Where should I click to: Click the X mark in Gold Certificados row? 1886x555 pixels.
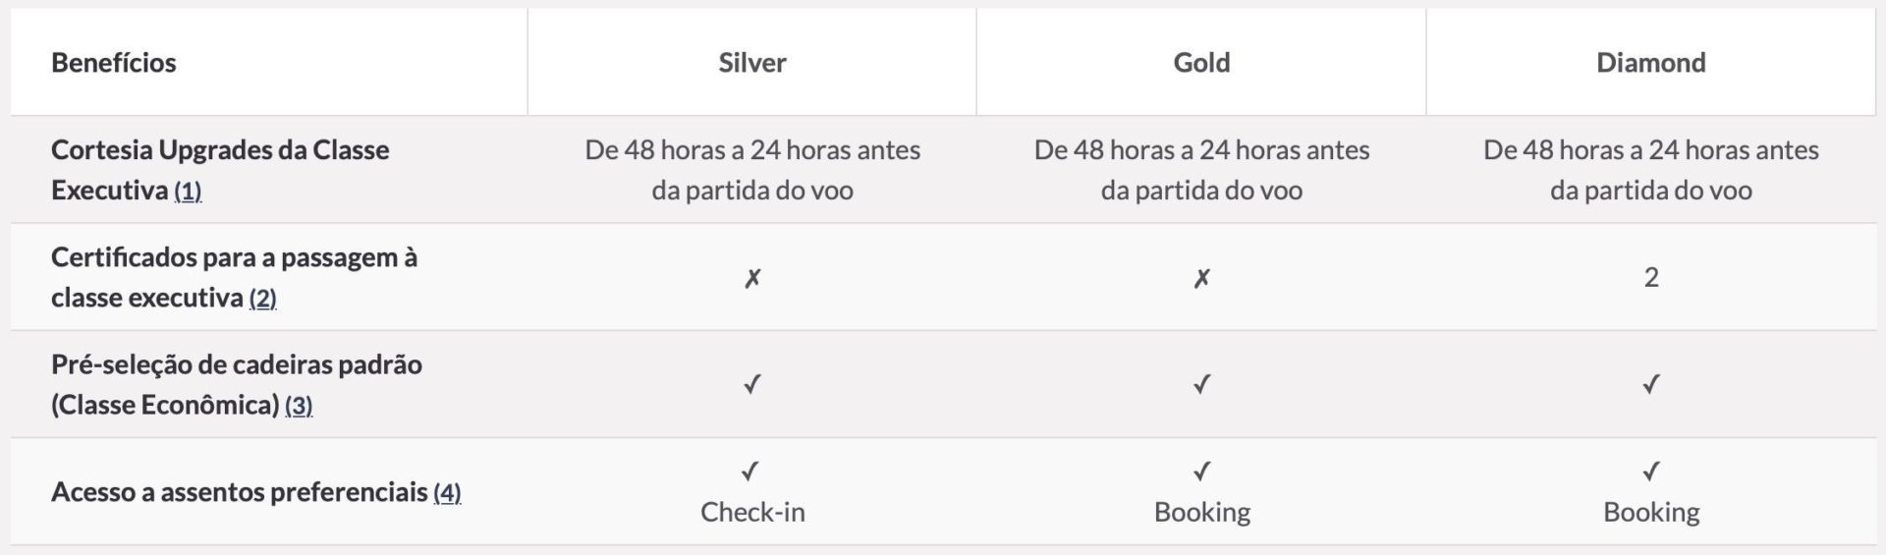pos(1201,279)
